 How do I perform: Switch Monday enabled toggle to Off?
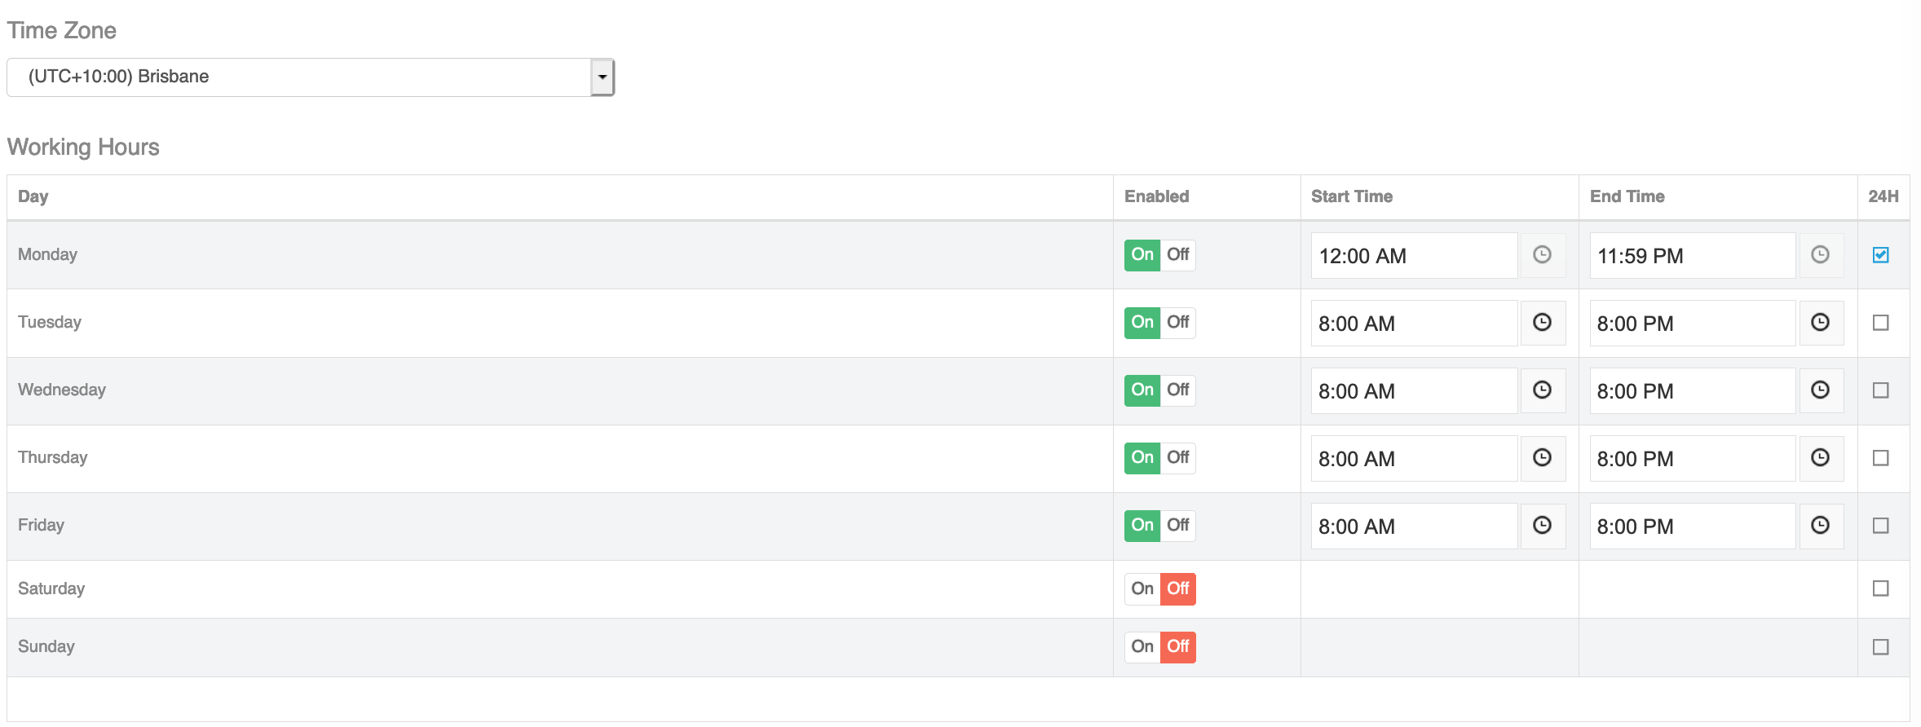click(1177, 255)
